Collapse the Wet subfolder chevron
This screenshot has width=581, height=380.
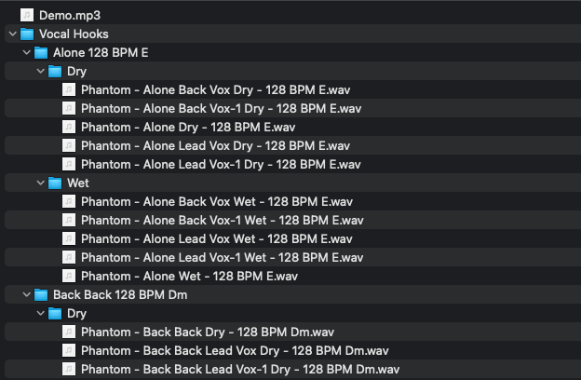[x=40, y=183]
